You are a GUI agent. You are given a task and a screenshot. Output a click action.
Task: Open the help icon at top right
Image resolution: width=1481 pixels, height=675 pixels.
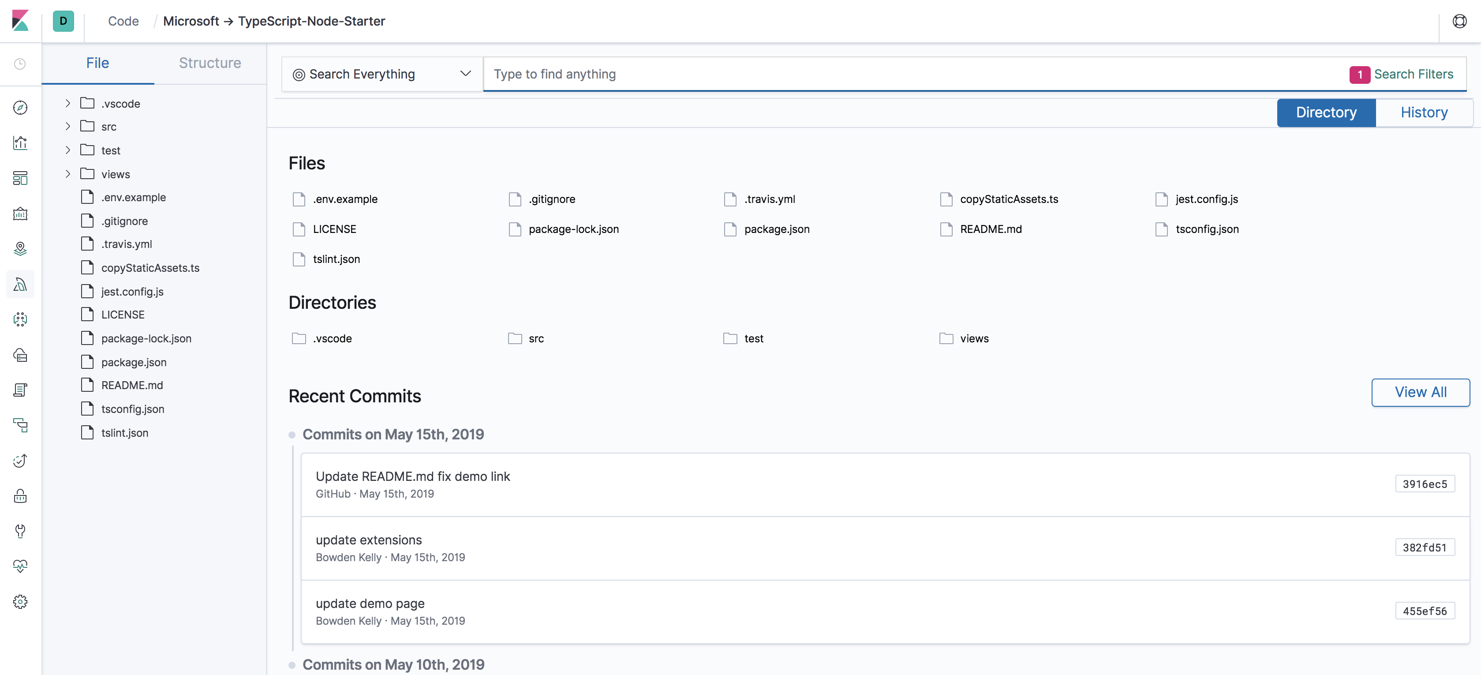(x=1459, y=21)
